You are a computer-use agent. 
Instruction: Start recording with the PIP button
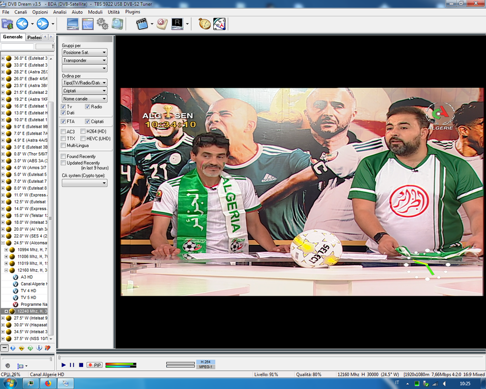pos(95,365)
